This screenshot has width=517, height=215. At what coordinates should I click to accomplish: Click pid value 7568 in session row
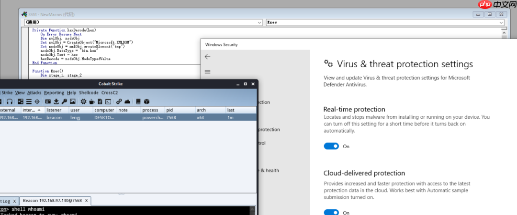(x=171, y=117)
